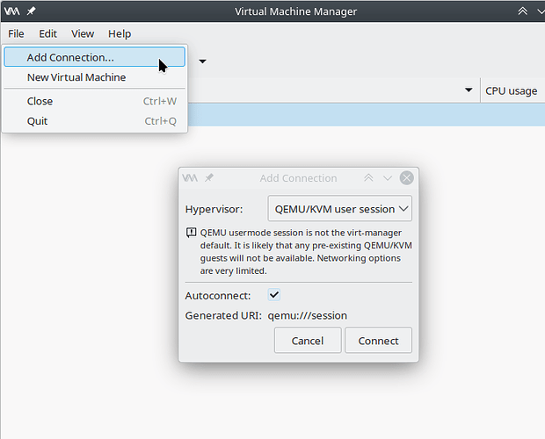The image size is (545, 439).
Task: Click the Connect button
Action: (379, 341)
